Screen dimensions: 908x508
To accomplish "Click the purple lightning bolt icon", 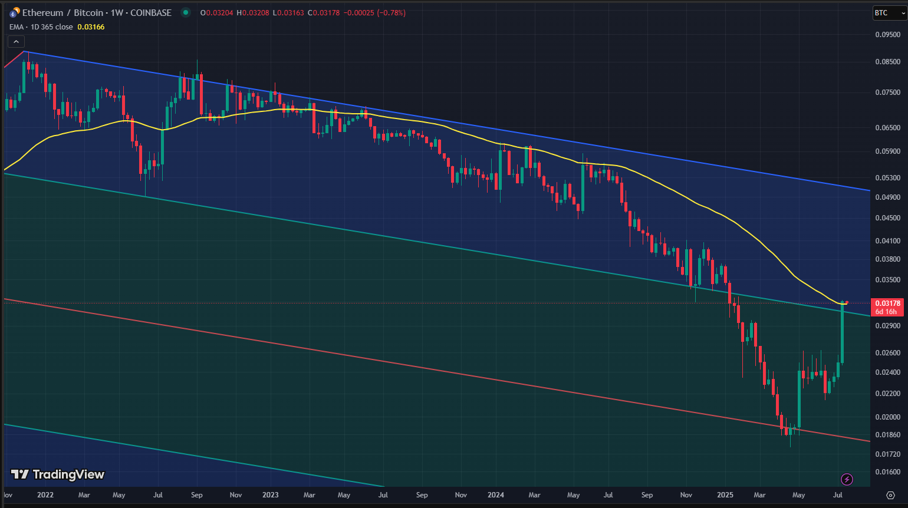I will (847, 479).
